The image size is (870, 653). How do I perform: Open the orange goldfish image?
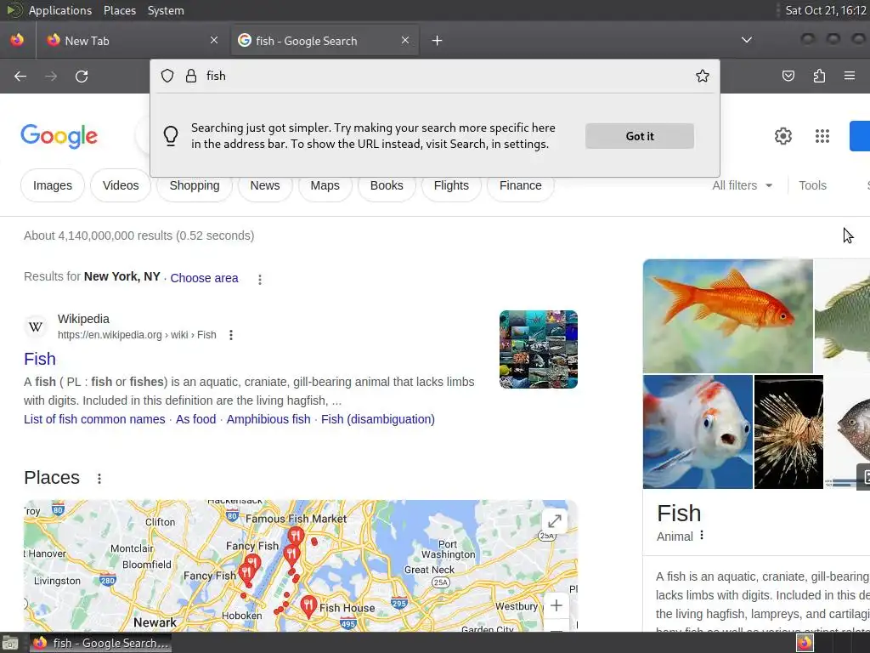(x=727, y=316)
